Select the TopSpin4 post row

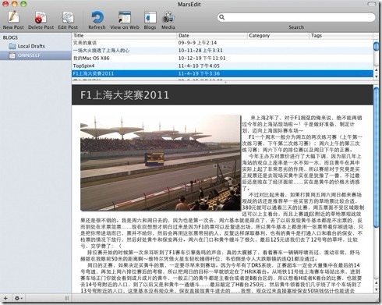pos(222,66)
